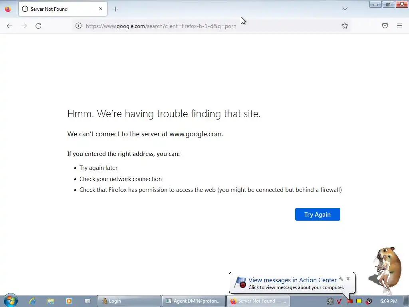Reload the current page
This screenshot has height=307, width=409.
pos(38,26)
